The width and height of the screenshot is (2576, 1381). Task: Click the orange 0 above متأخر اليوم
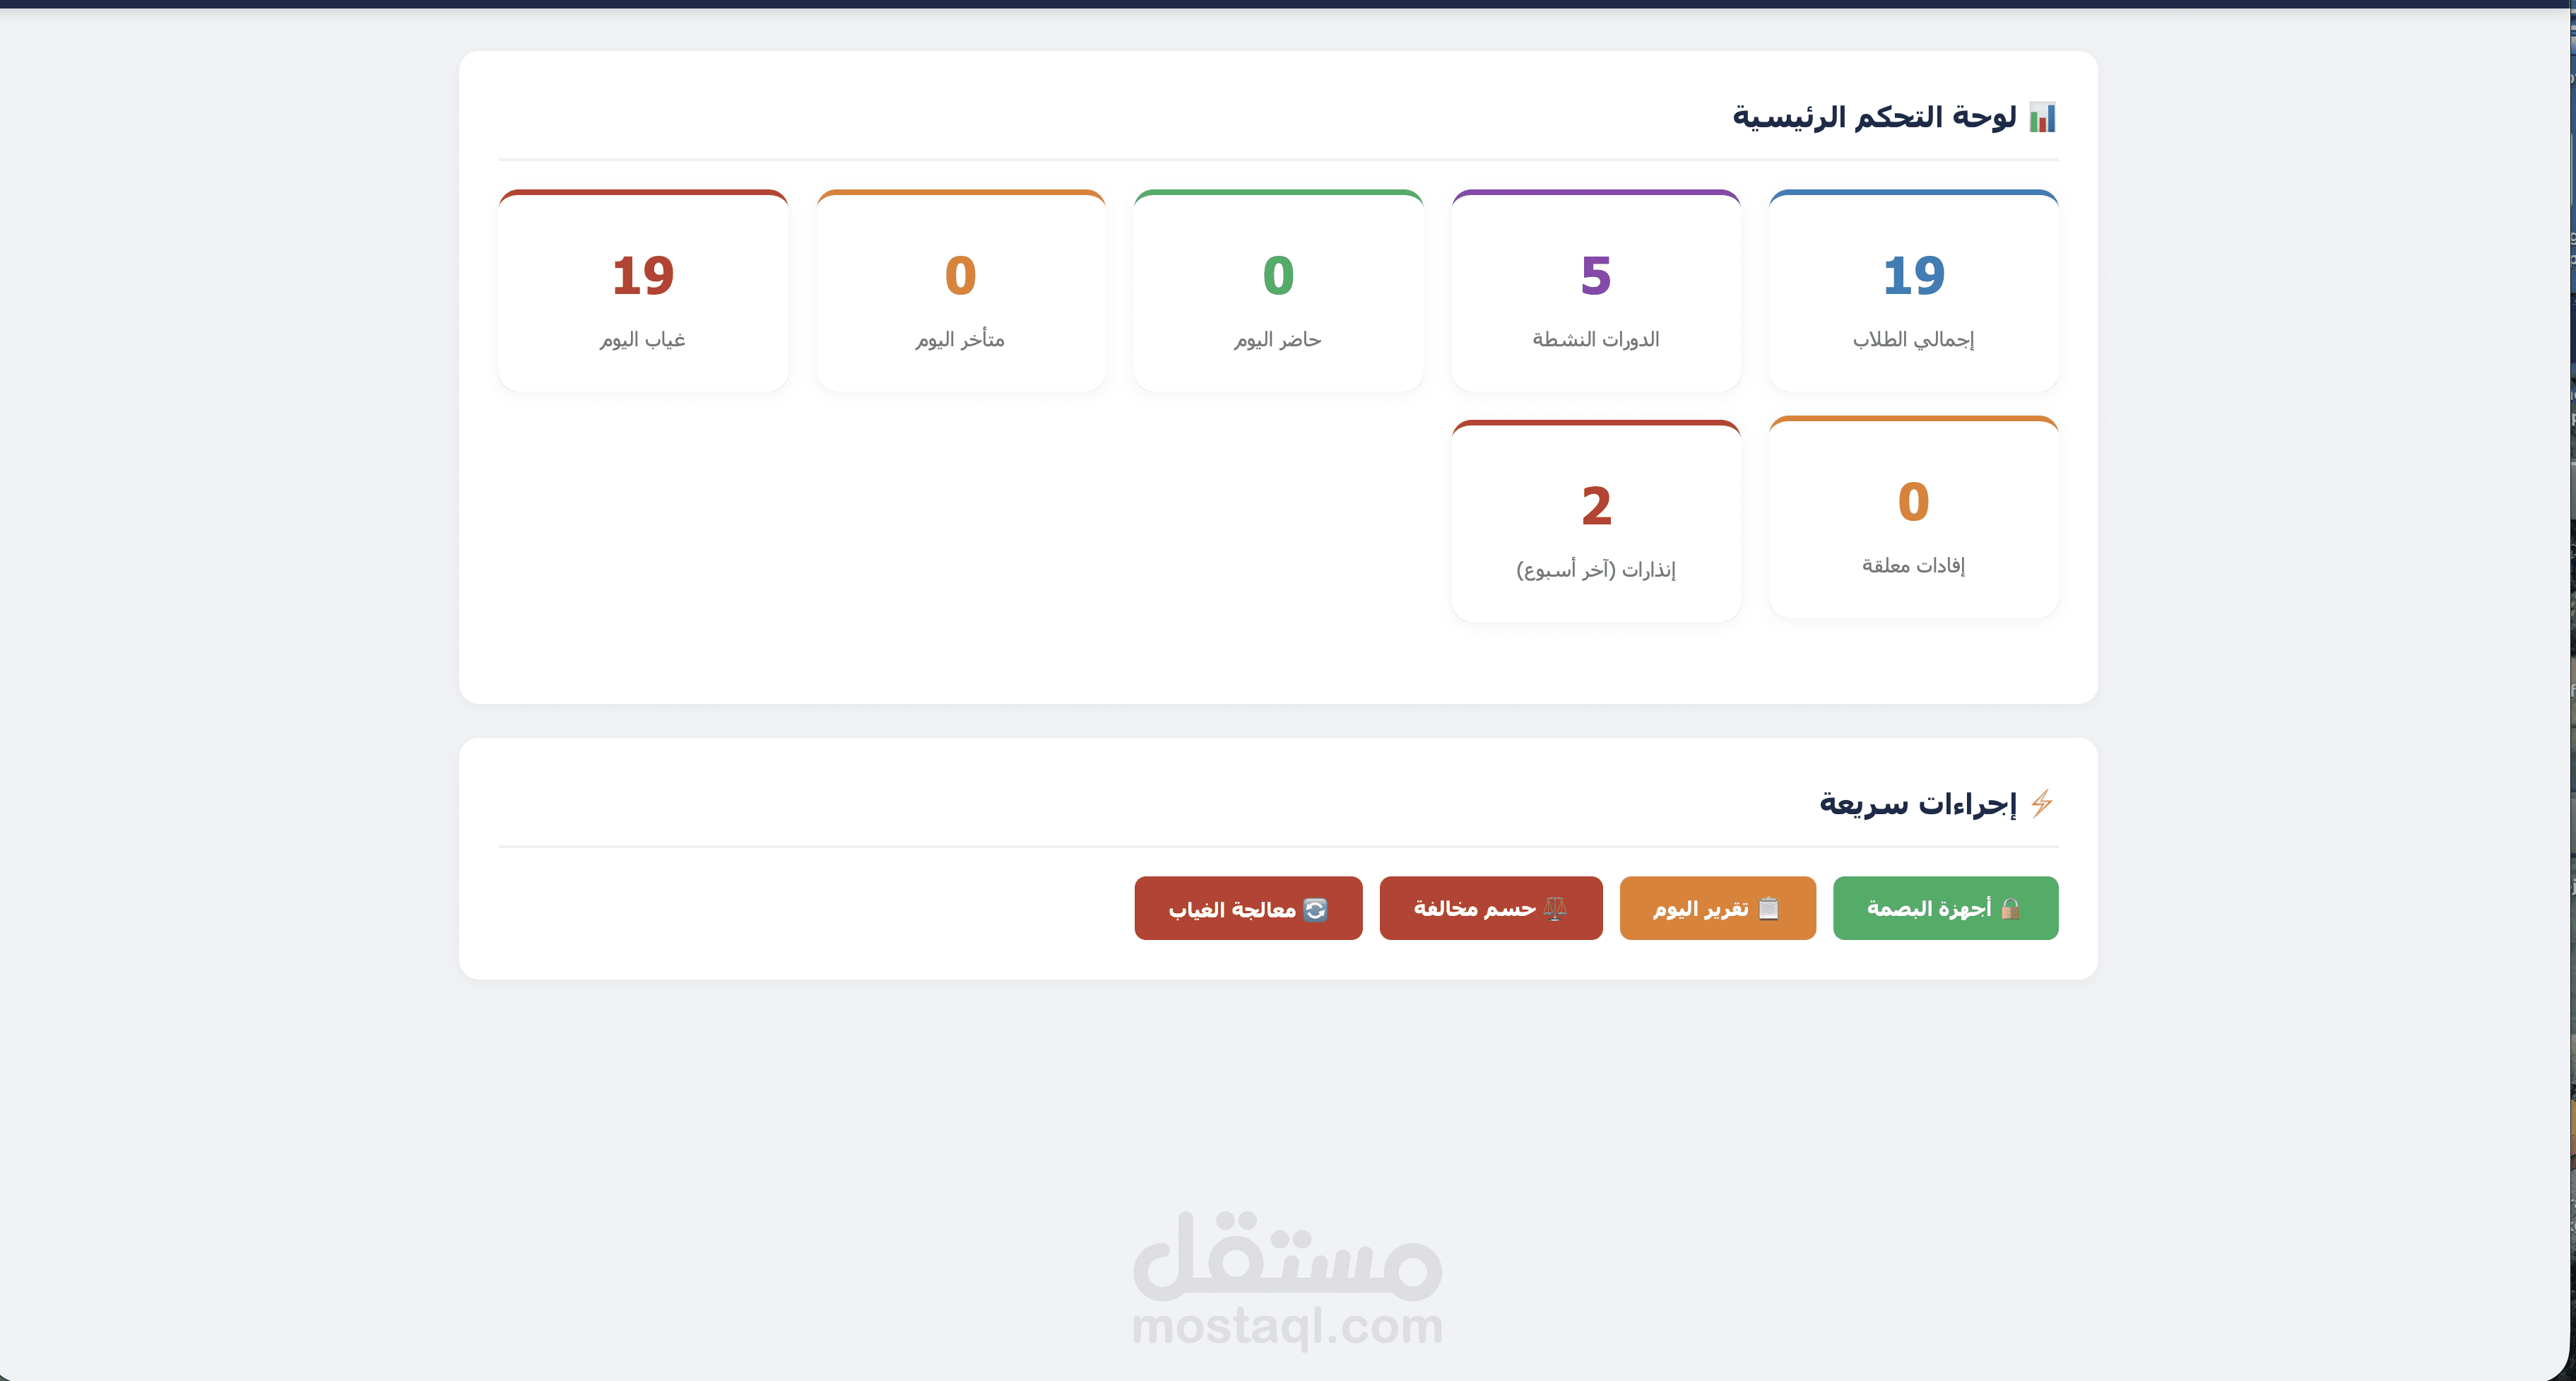pos(960,275)
